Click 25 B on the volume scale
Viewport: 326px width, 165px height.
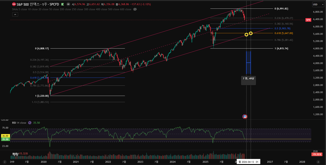pos(315,151)
